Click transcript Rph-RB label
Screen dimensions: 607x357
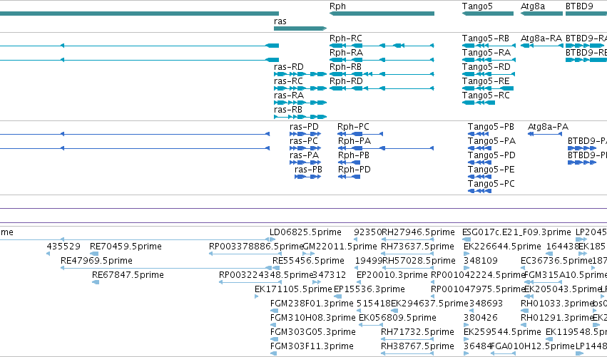[x=345, y=67]
